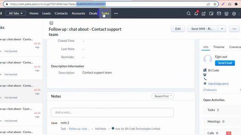Go to the Leads tab
241x135 pixels.
pos(46,13)
